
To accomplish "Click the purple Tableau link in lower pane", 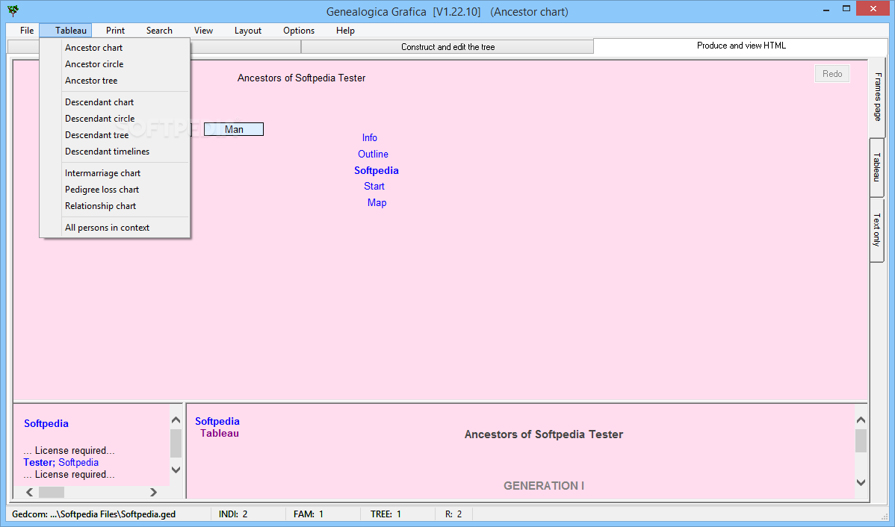I will click(x=219, y=434).
